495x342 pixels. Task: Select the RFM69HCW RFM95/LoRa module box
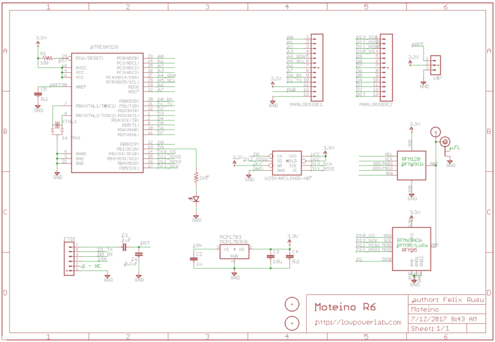(411, 249)
